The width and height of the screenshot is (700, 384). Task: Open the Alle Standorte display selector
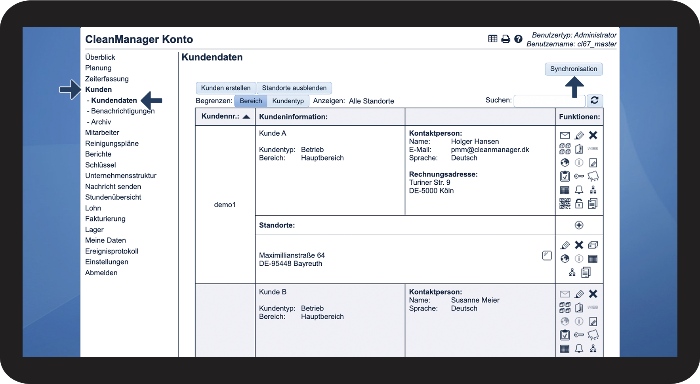pyautogui.click(x=371, y=101)
